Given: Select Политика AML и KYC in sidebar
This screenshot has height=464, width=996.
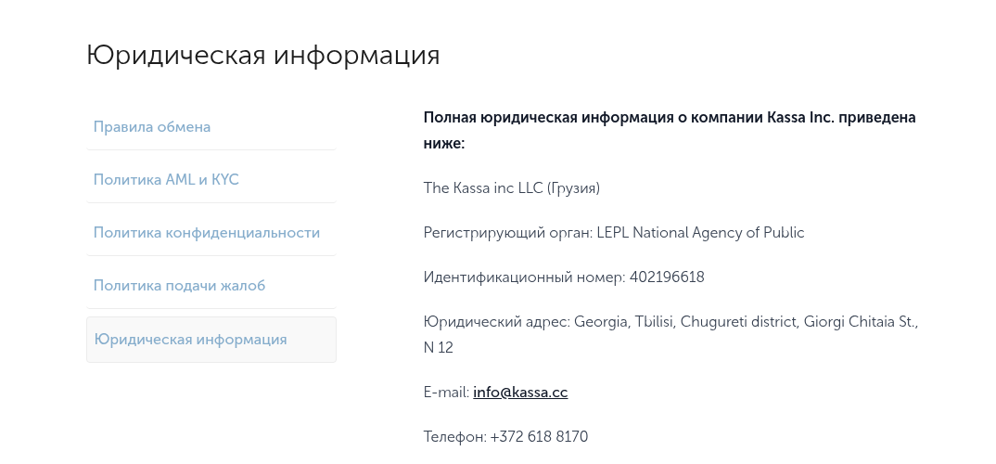Looking at the screenshot, I should click(166, 180).
